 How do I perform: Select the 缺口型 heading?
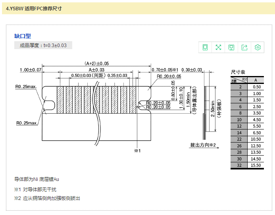pos(23,36)
